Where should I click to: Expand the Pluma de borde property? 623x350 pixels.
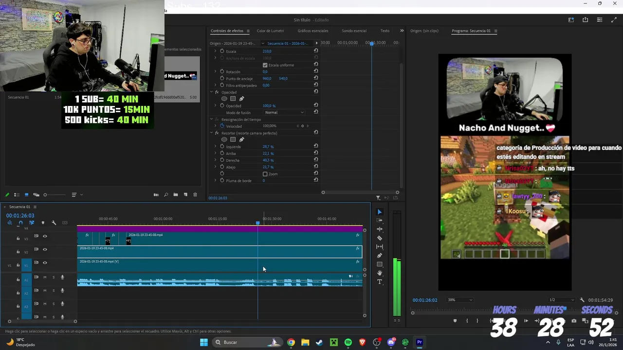pos(215,180)
